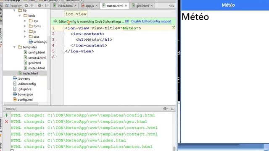Screen dimensions: 269x151
Task: Click the hide Project panel icon
Action: (47, 5)
